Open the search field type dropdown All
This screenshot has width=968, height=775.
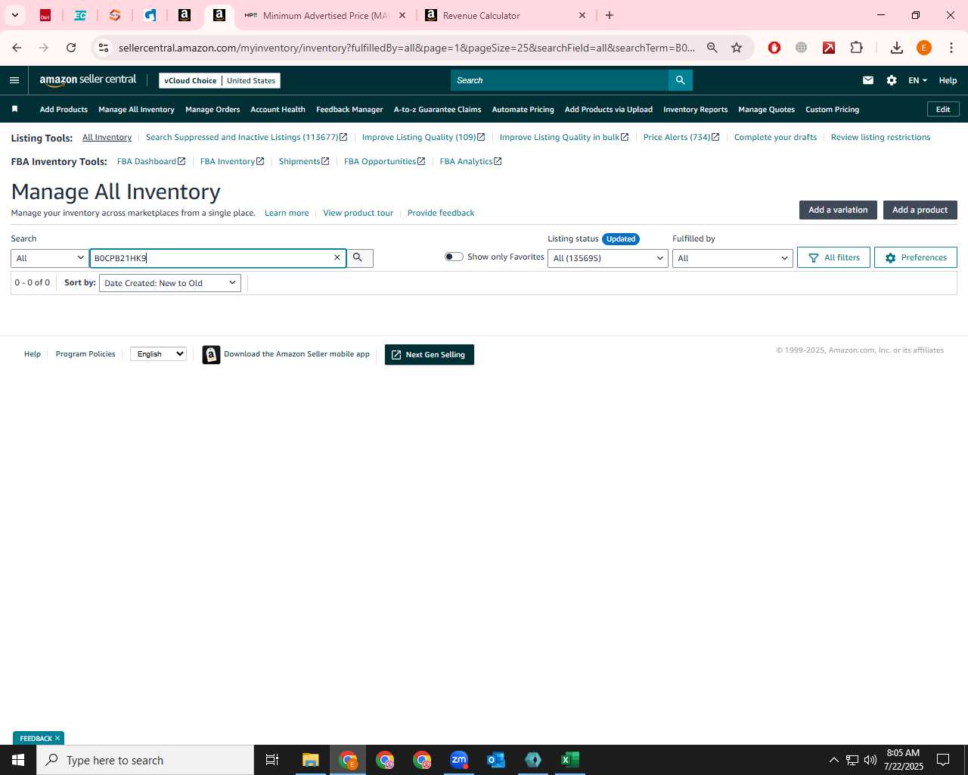[x=49, y=258]
